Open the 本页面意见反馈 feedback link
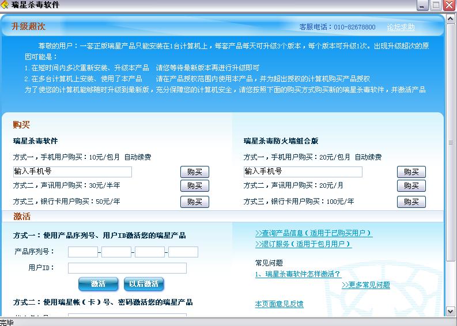The width and height of the screenshot is (457, 326). click(279, 304)
